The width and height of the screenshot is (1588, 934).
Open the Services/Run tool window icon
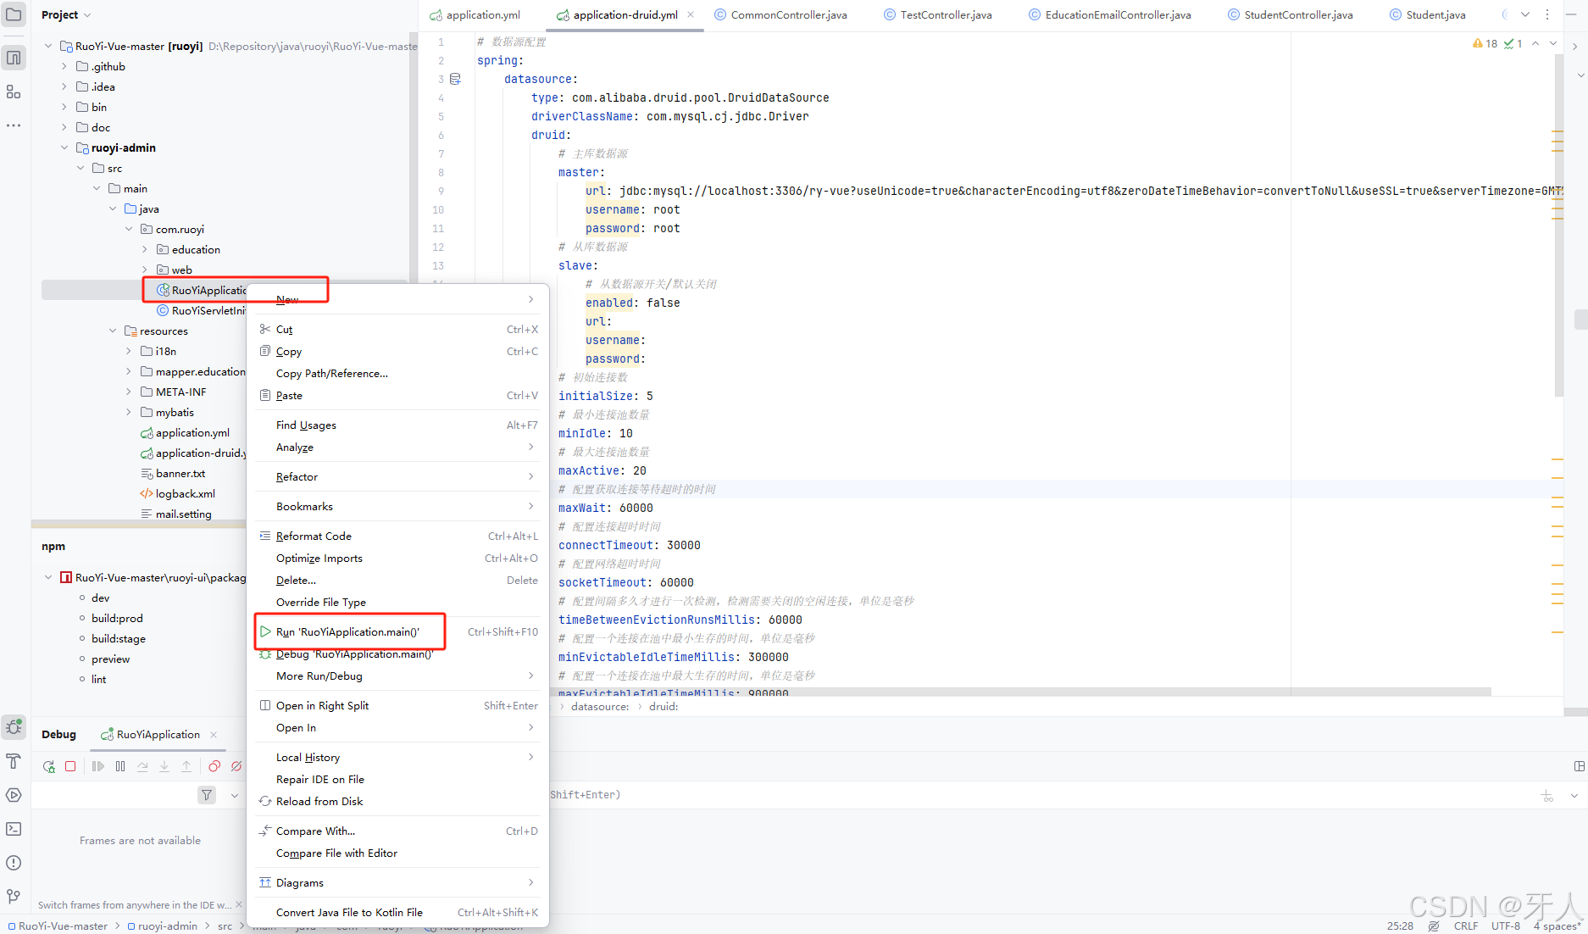(14, 795)
